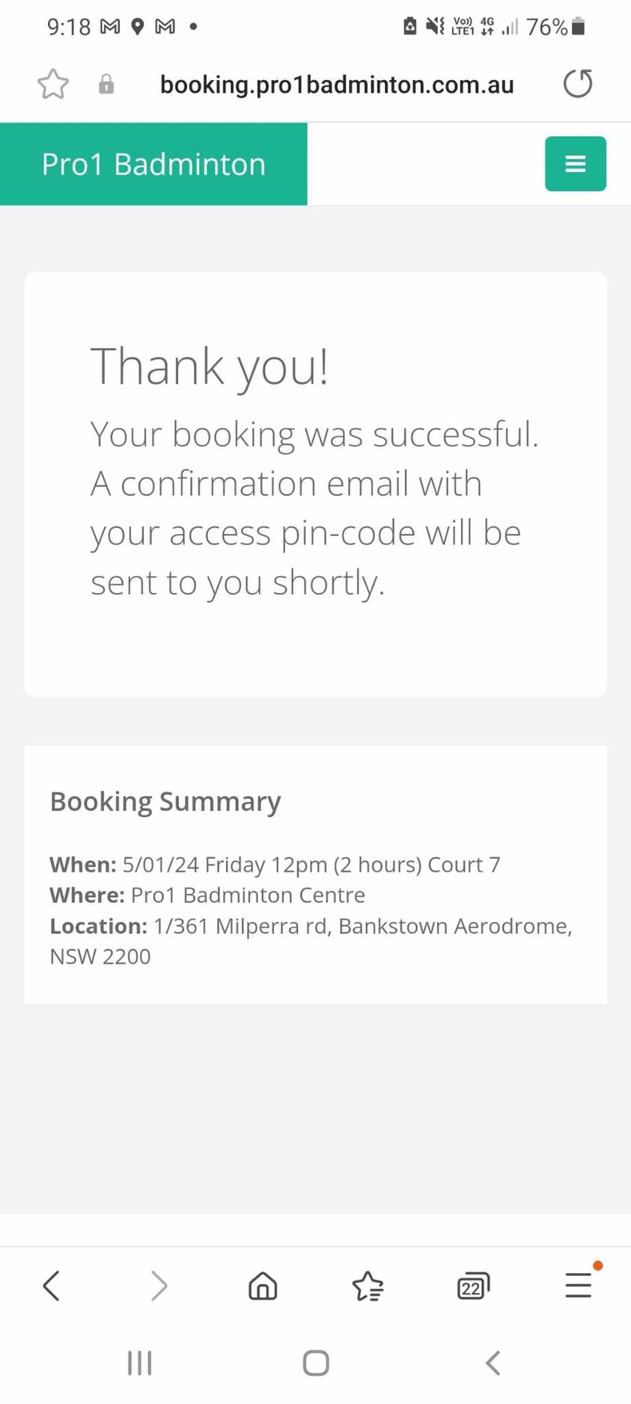Tap the Android system back button
This screenshot has width=631, height=1404.
pos(493,1363)
